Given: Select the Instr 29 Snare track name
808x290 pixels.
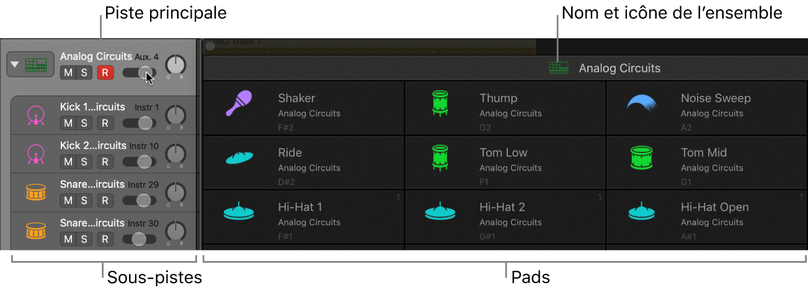Looking at the screenshot, I should [92, 185].
